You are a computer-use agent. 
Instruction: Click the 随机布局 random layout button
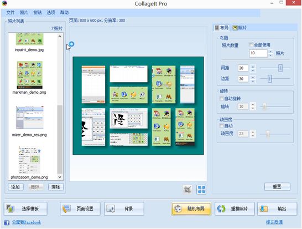[x=191, y=208]
